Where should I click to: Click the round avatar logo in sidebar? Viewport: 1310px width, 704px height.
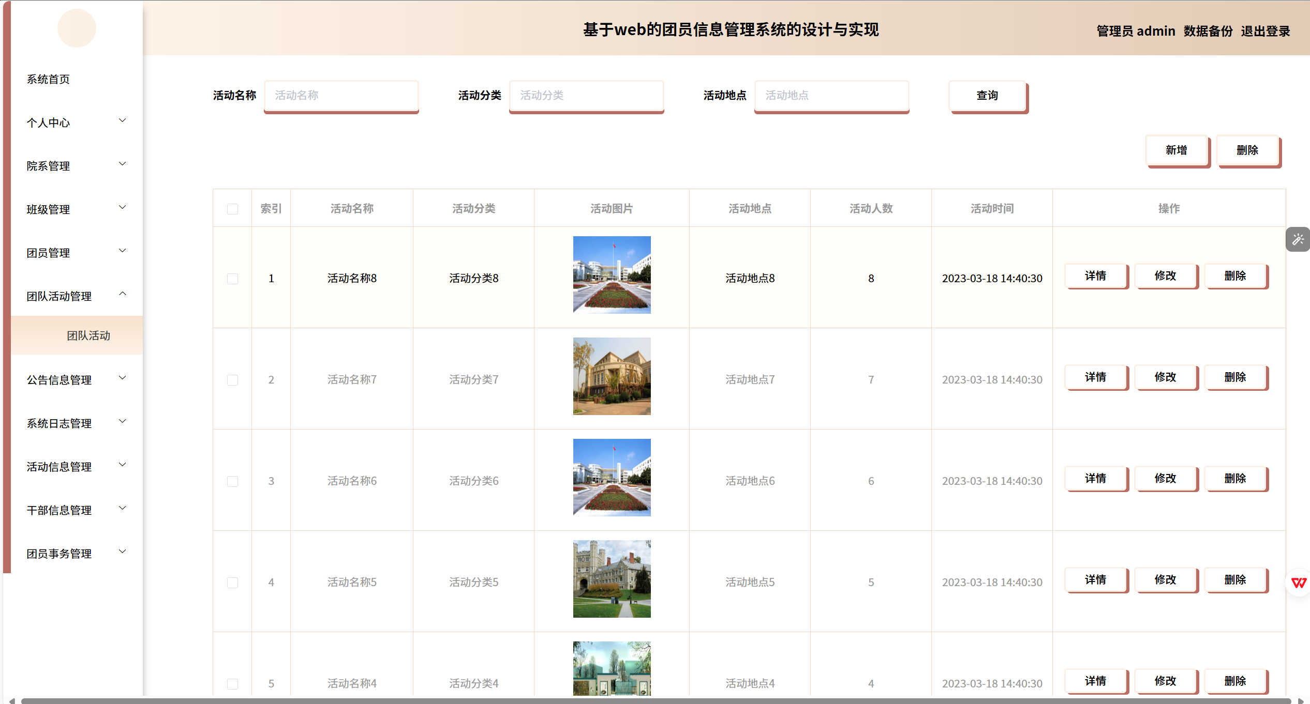[x=77, y=28]
